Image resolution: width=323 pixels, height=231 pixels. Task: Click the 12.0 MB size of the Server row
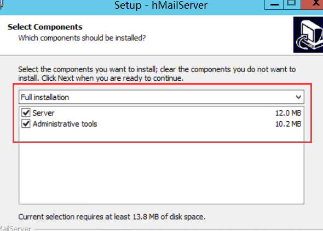click(x=288, y=113)
